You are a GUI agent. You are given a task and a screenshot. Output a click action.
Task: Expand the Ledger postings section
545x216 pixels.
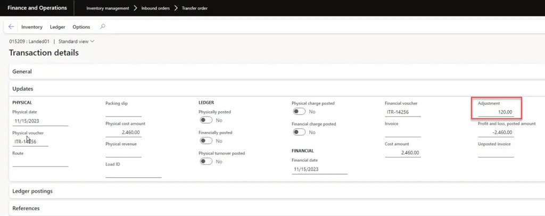point(32,191)
